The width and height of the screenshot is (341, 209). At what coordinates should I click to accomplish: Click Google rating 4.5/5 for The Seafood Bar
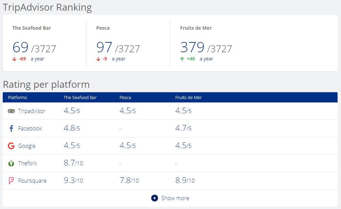72,145
